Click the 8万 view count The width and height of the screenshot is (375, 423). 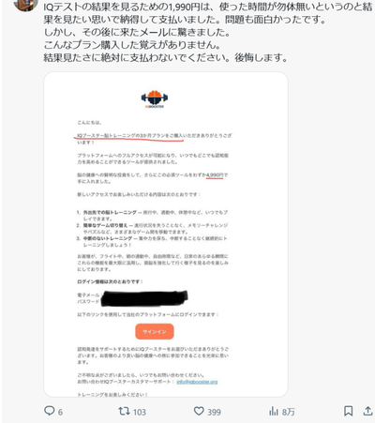pyautogui.click(x=288, y=412)
